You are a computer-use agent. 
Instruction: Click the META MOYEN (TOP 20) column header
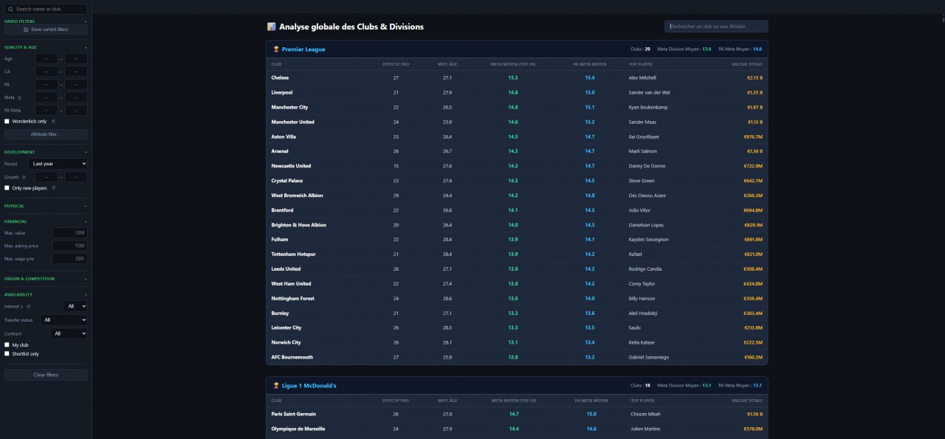coord(513,64)
